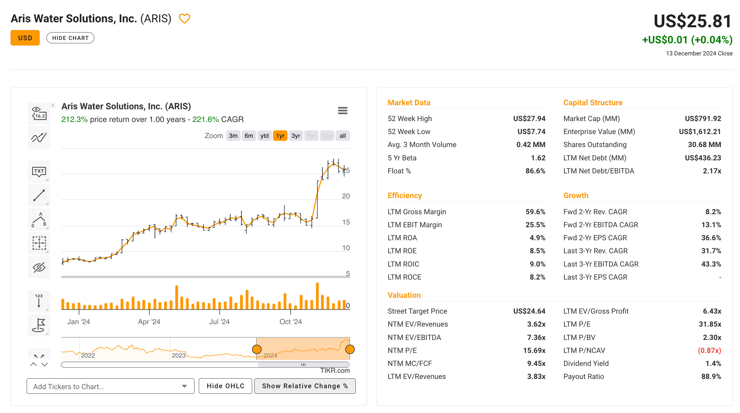Open the Add Tickers to Chart dropdown
Viewport: 740px width, 413px height.
point(110,386)
